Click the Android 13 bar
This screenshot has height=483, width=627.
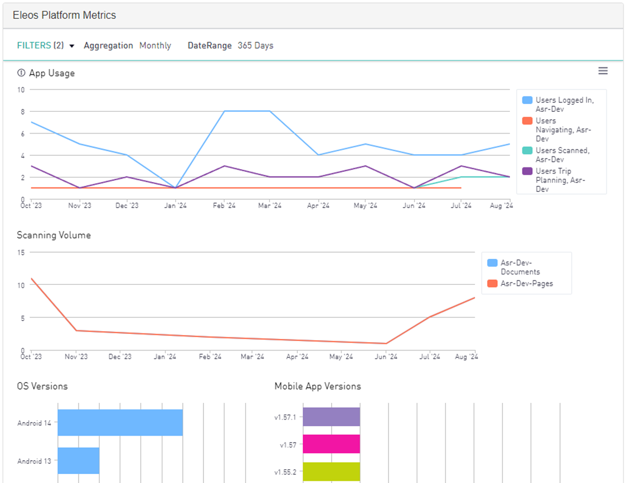tap(79, 461)
